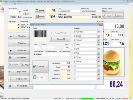Click (F5) Excluir Item button
This screenshot has width=133, height=100.
(19, 50)
